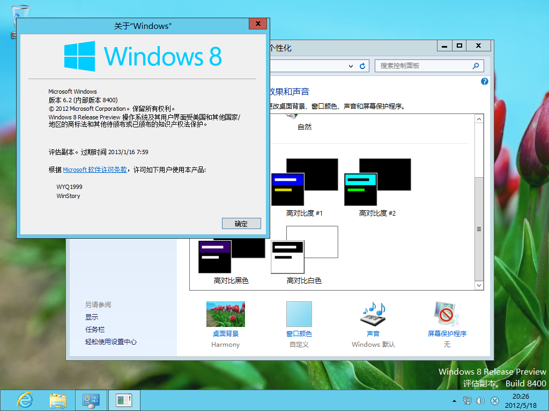This screenshot has height=411, width=549.
Task: Open the blue help question-mark icon
Action: coord(485,81)
